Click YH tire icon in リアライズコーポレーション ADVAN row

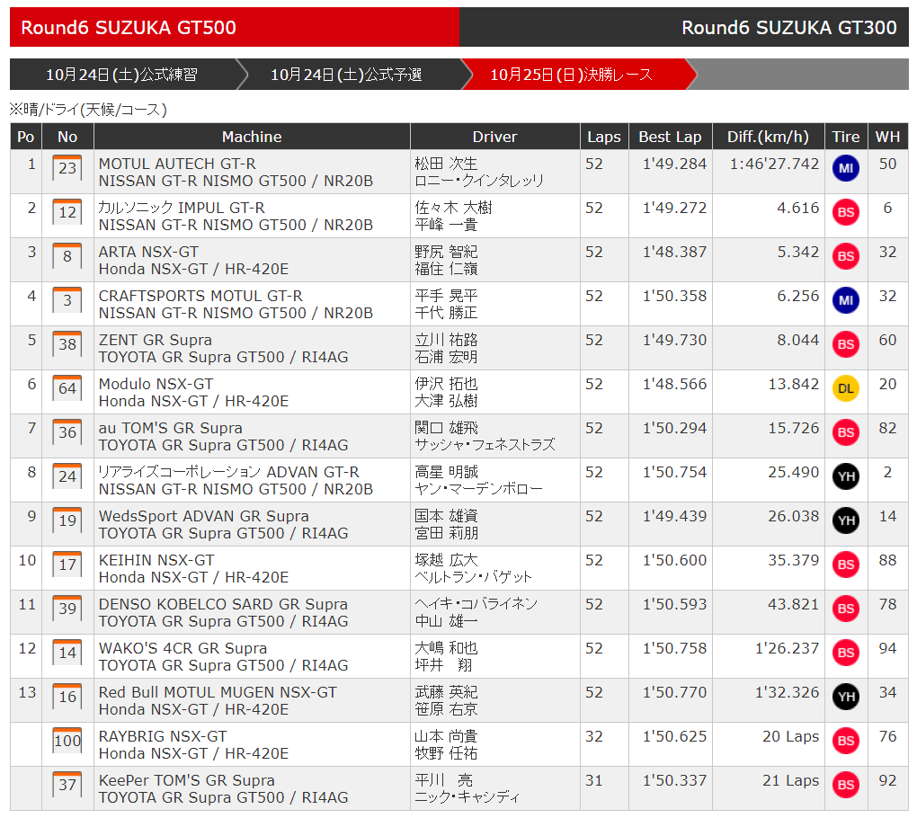coord(846,476)
